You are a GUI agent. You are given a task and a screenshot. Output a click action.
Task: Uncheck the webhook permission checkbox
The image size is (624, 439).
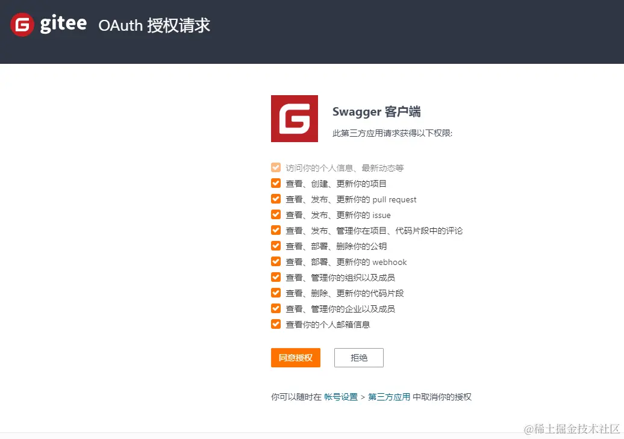pyautogui.click(x=276, y=261)
